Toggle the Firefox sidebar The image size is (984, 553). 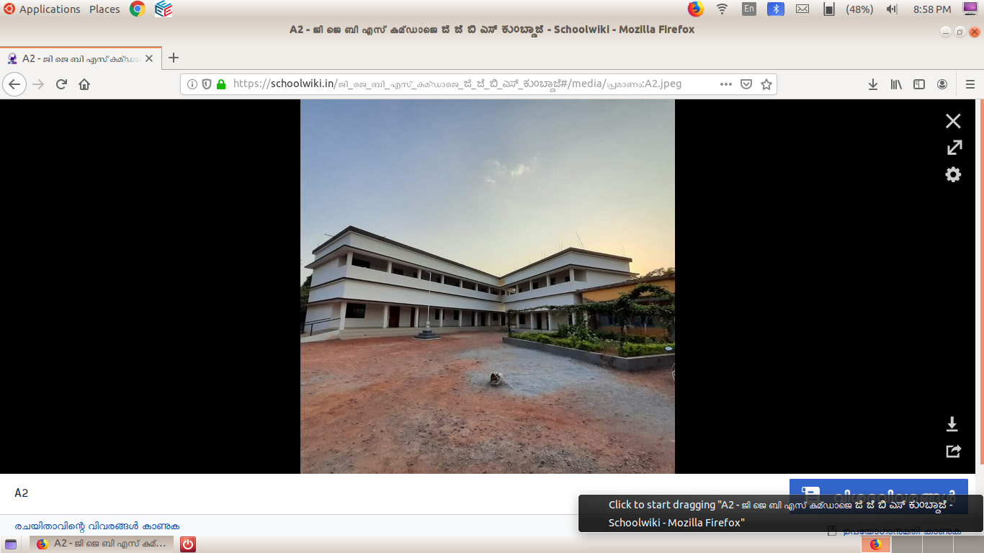coord(919,84)
